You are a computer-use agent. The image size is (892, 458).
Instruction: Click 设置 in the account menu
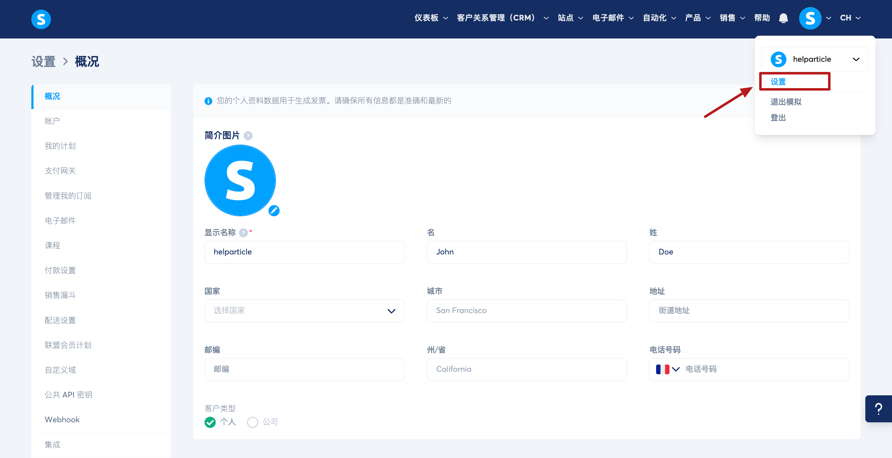pos(778,82)
